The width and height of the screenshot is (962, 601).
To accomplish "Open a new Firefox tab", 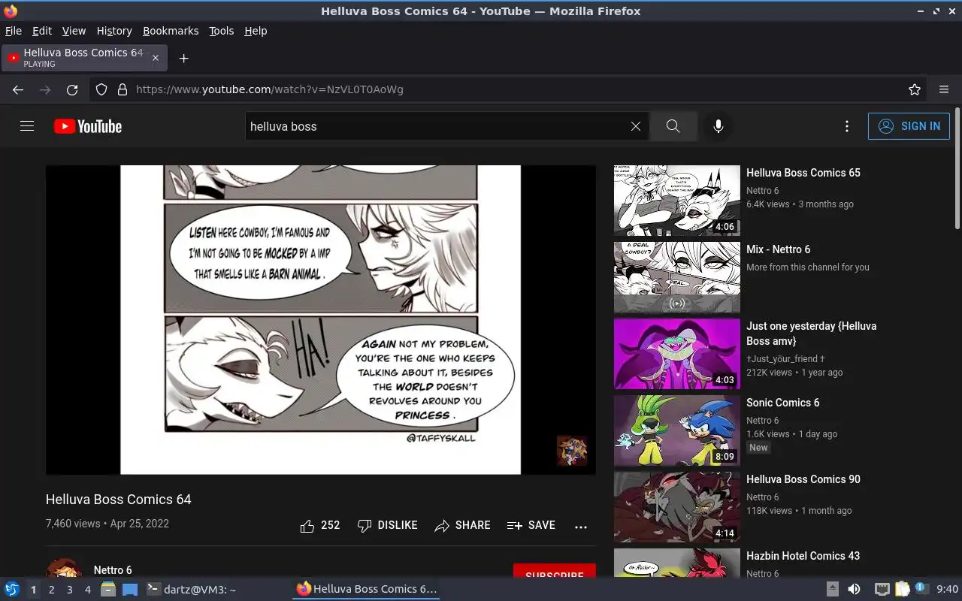I will tap(183, 58).
